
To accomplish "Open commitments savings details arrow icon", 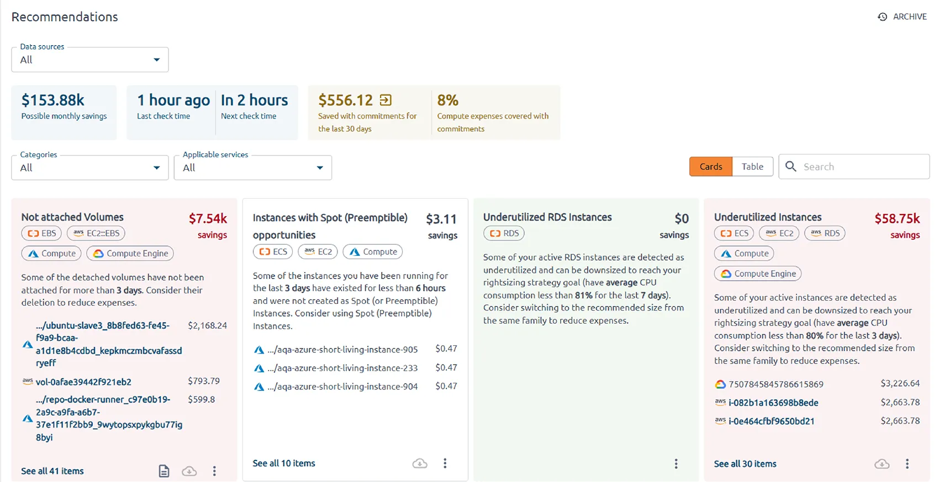I will [386, 100].
